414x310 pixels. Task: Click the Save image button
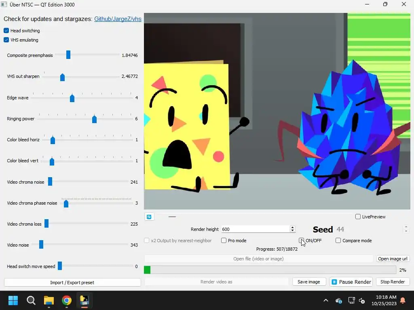(x=309, y=282)
